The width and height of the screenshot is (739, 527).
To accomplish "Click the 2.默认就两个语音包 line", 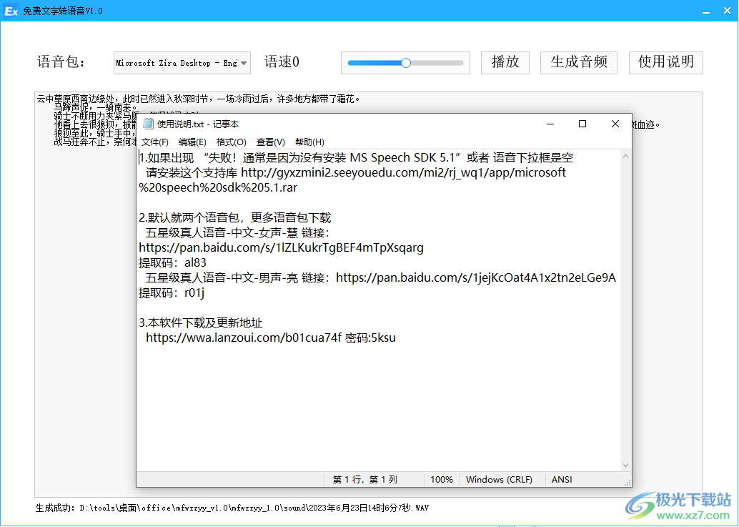I will point(234,217).
